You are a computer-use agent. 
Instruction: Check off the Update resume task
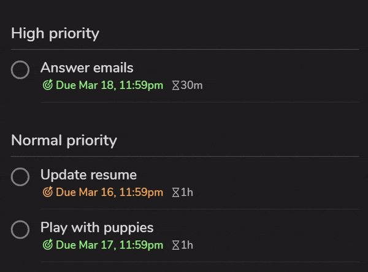(20, 177)
